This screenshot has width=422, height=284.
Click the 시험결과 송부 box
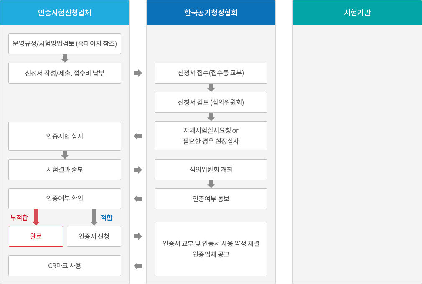click(65, 170)
